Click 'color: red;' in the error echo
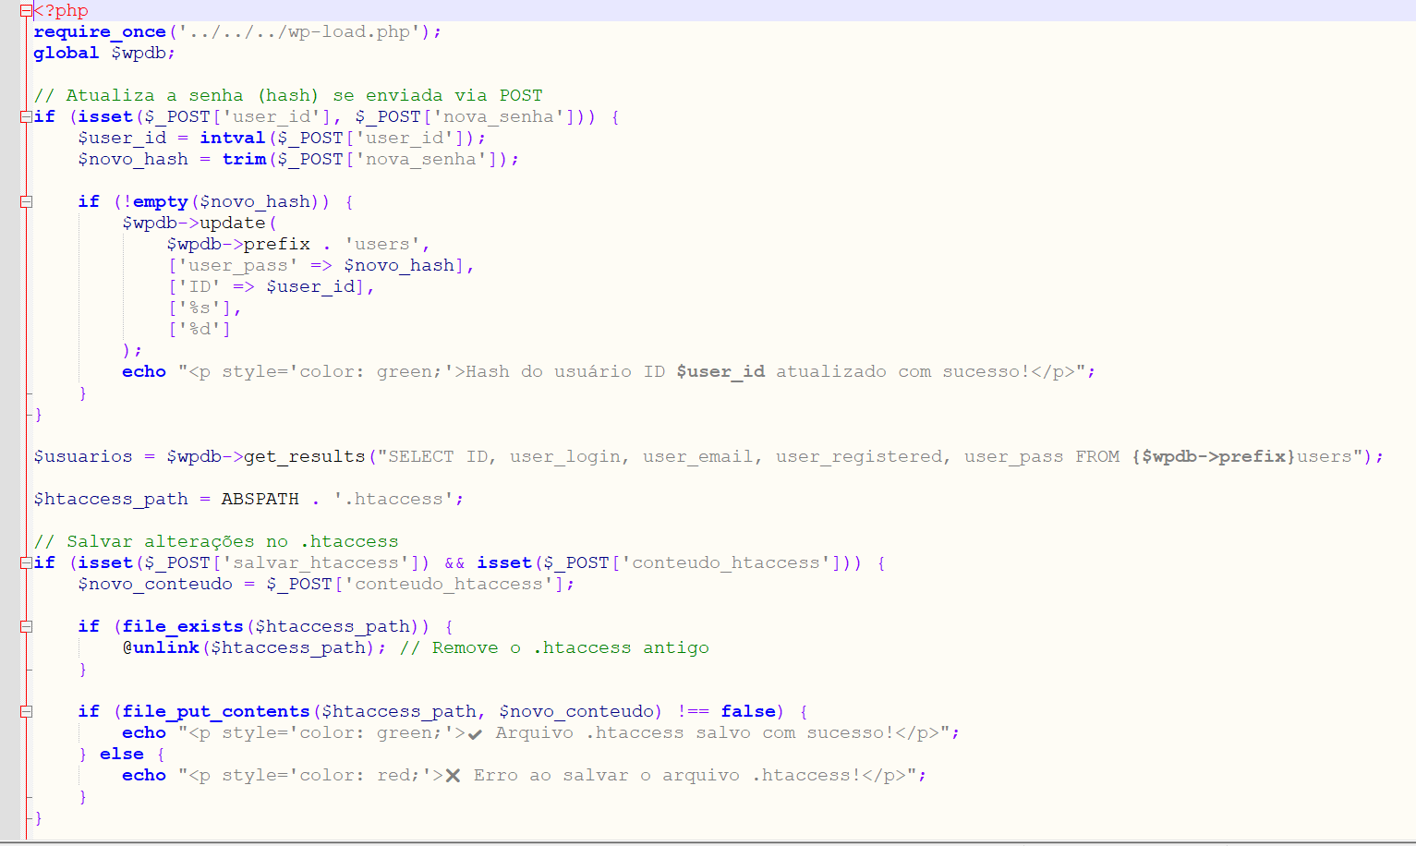 point(360,776)
